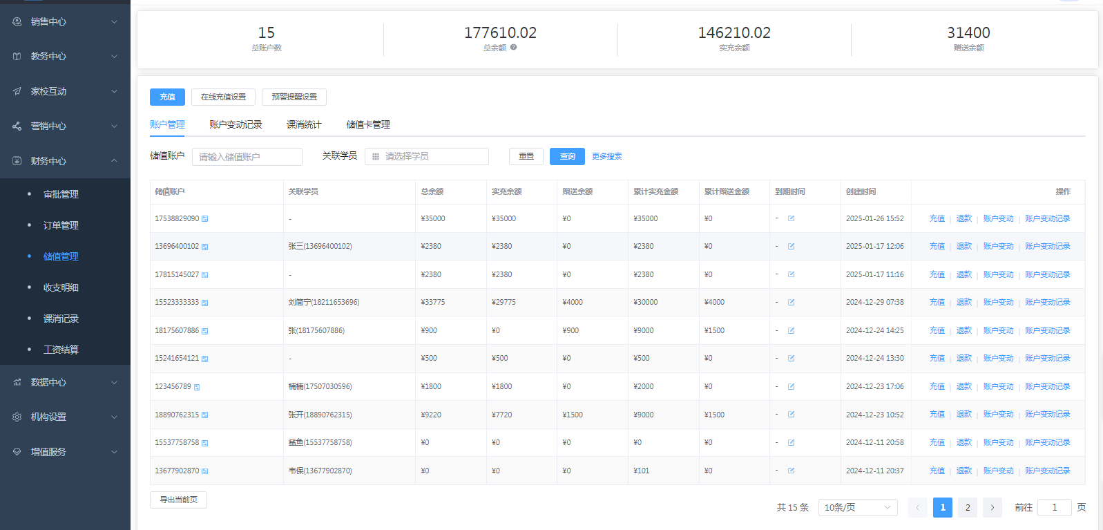Click the 家校互动 paper plane icon

pos(17,91)
